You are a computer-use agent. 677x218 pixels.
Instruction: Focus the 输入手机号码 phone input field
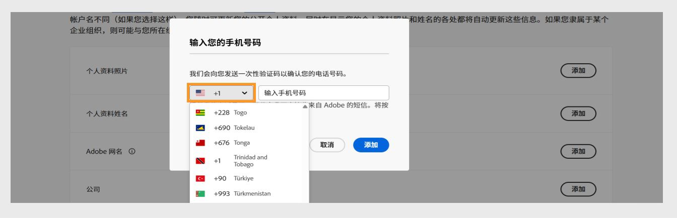click(323, 93)
